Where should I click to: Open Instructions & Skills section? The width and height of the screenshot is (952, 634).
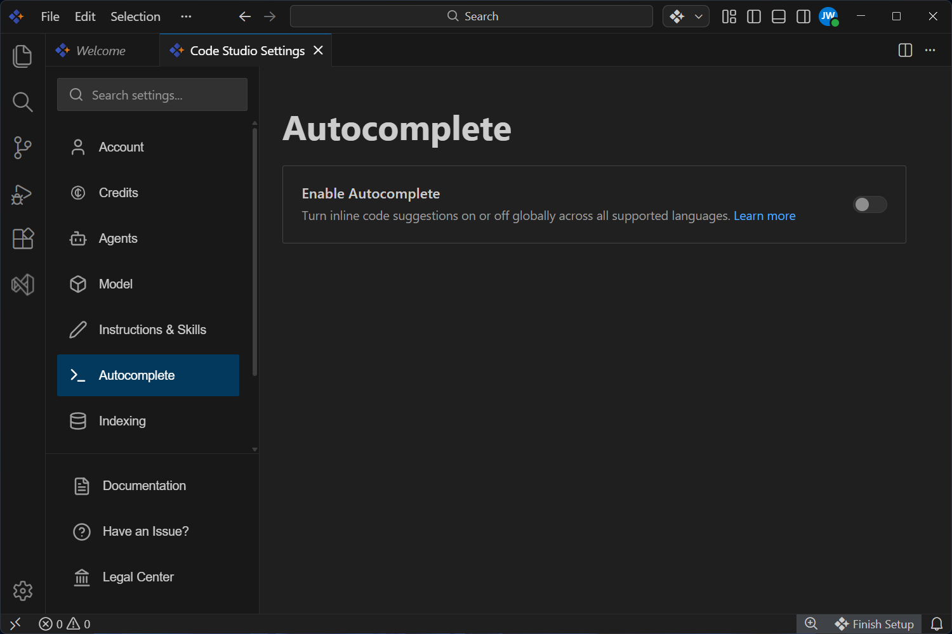148,330
